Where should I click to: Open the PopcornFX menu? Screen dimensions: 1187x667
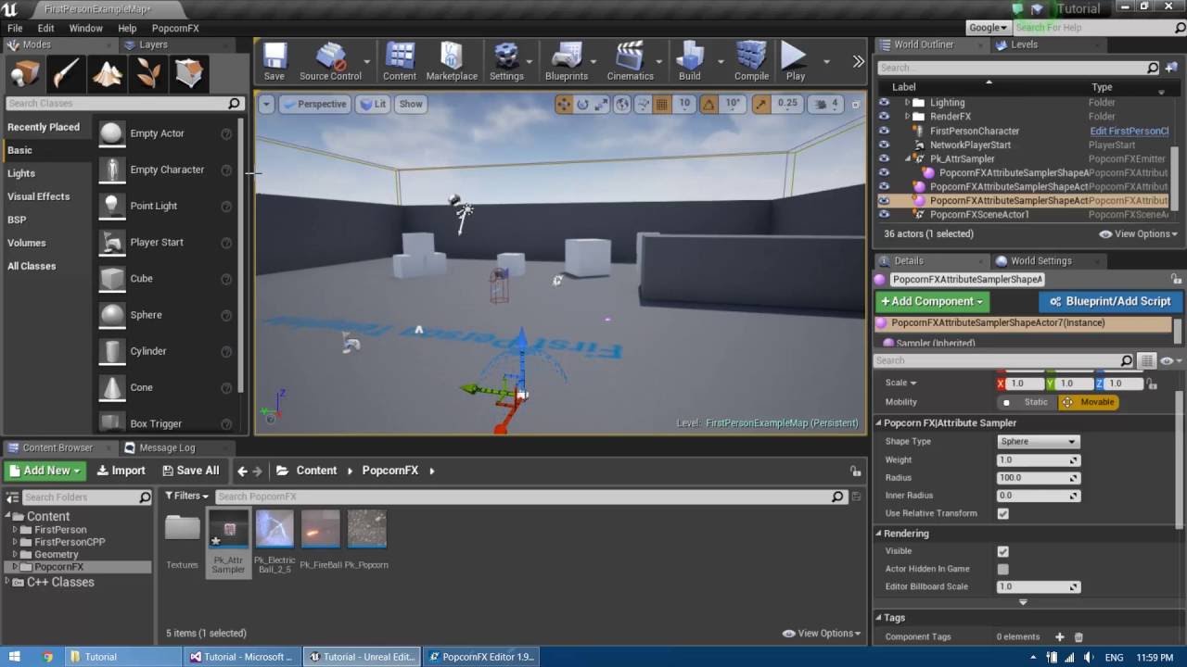(x=175, y=28)
